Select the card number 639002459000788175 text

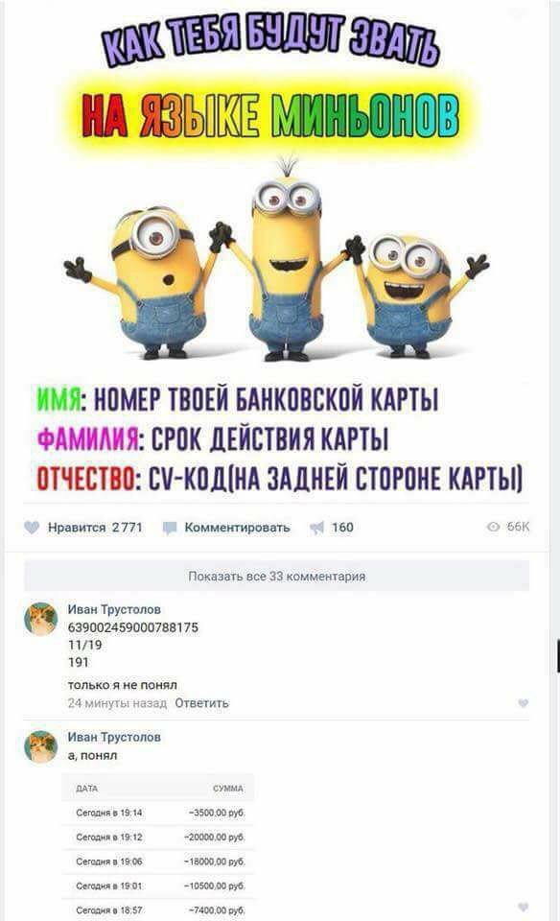133,627
